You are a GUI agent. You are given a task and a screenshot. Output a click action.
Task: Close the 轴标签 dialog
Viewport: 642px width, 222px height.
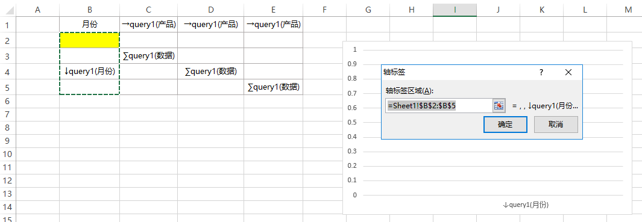click(x=568, y=72)
